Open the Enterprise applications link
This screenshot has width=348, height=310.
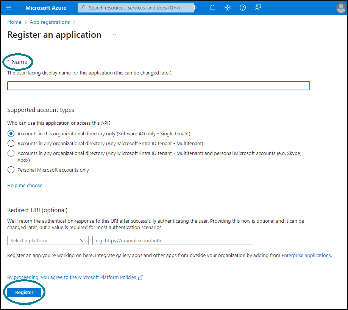click(x=306, y=256)
